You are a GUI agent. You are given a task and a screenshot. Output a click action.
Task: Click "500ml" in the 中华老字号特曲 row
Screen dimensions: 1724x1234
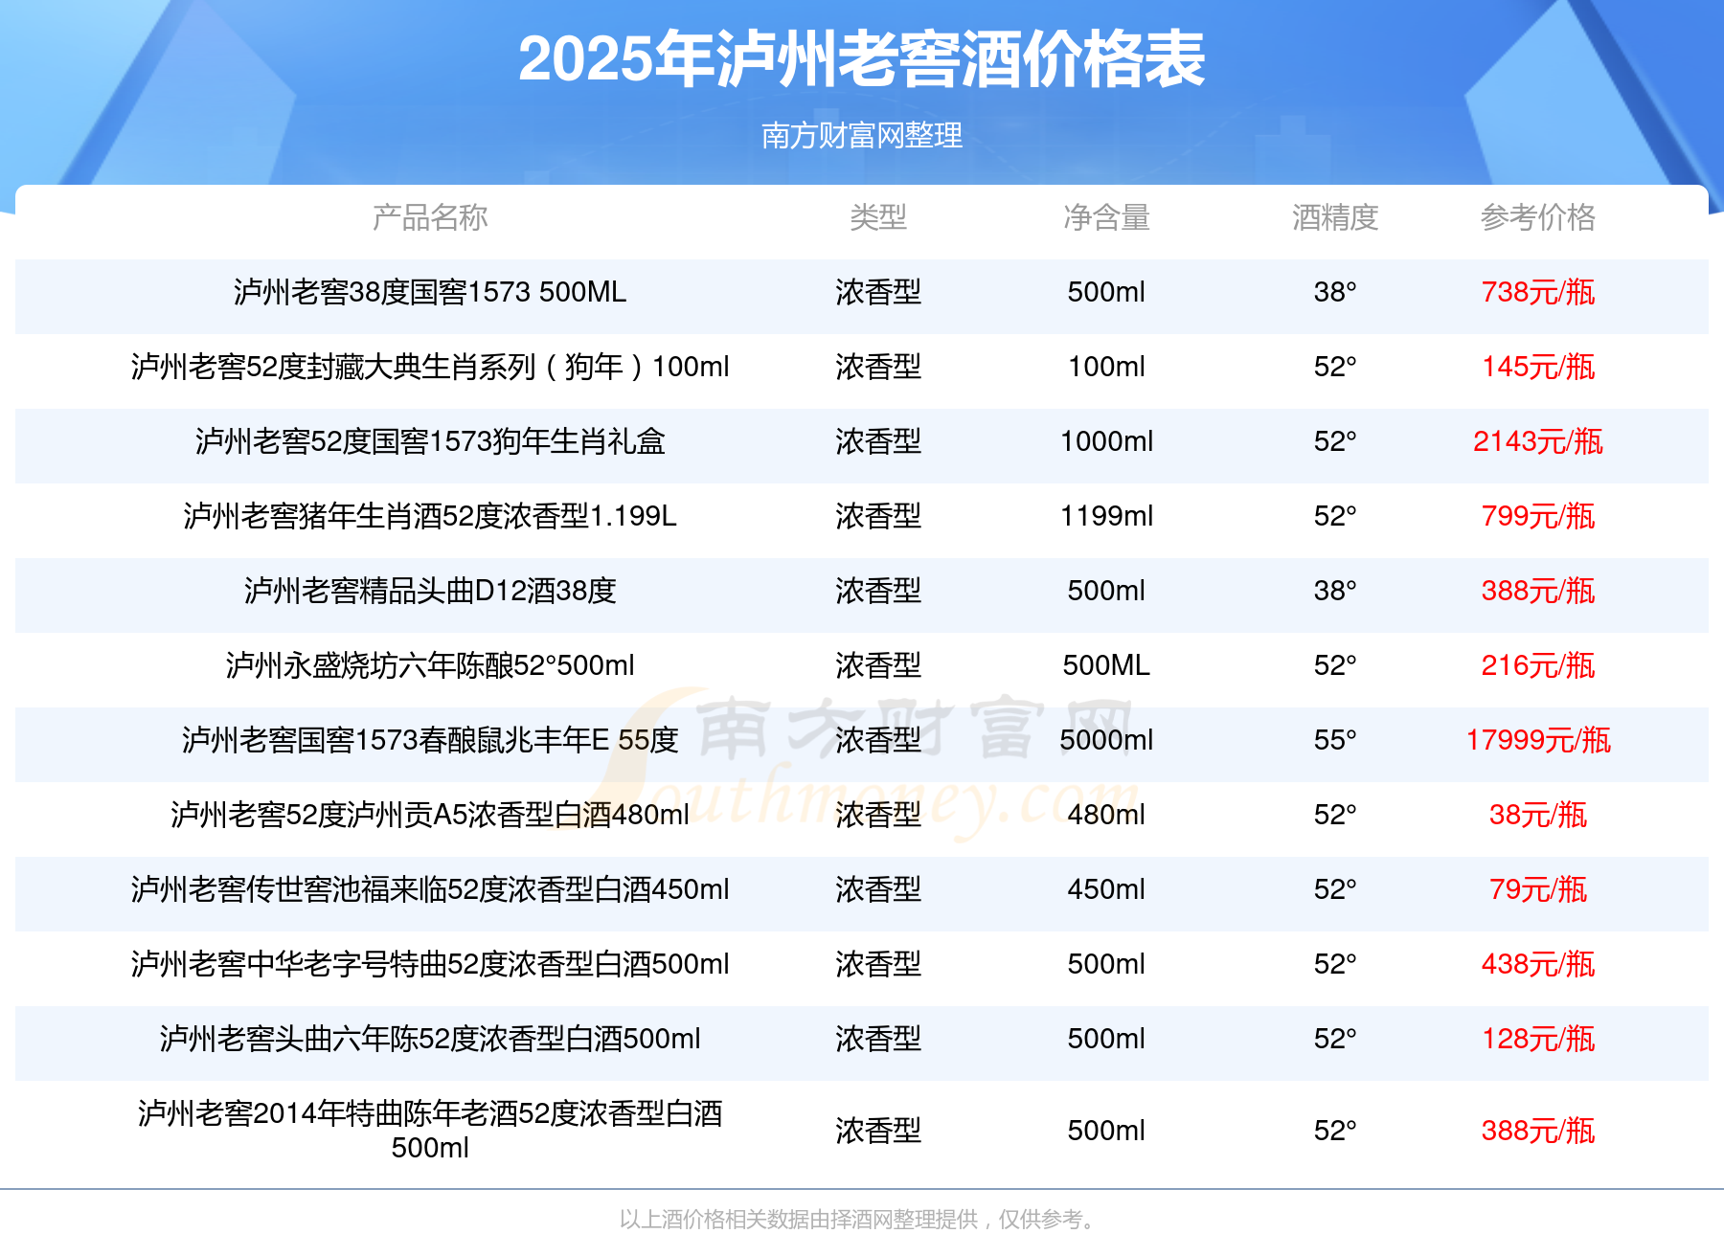1106,964
